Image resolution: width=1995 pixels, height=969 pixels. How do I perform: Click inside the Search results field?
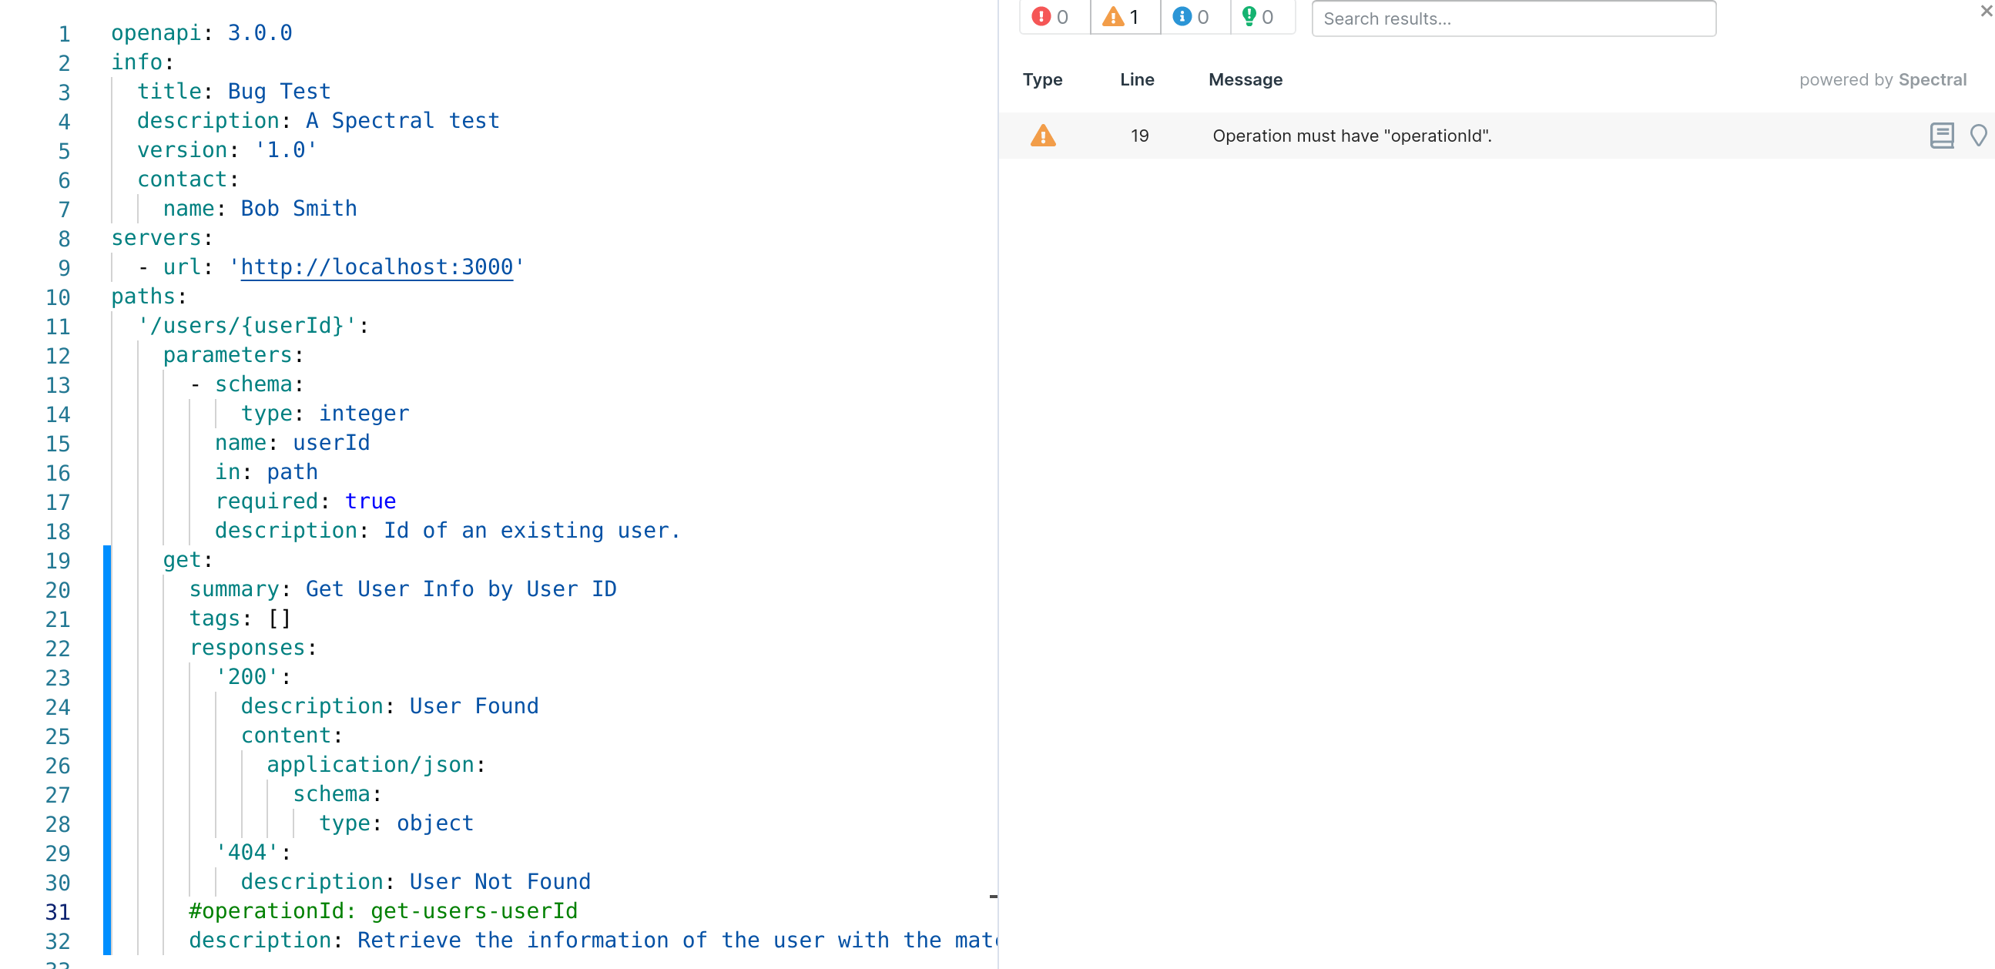[1514, 18]
